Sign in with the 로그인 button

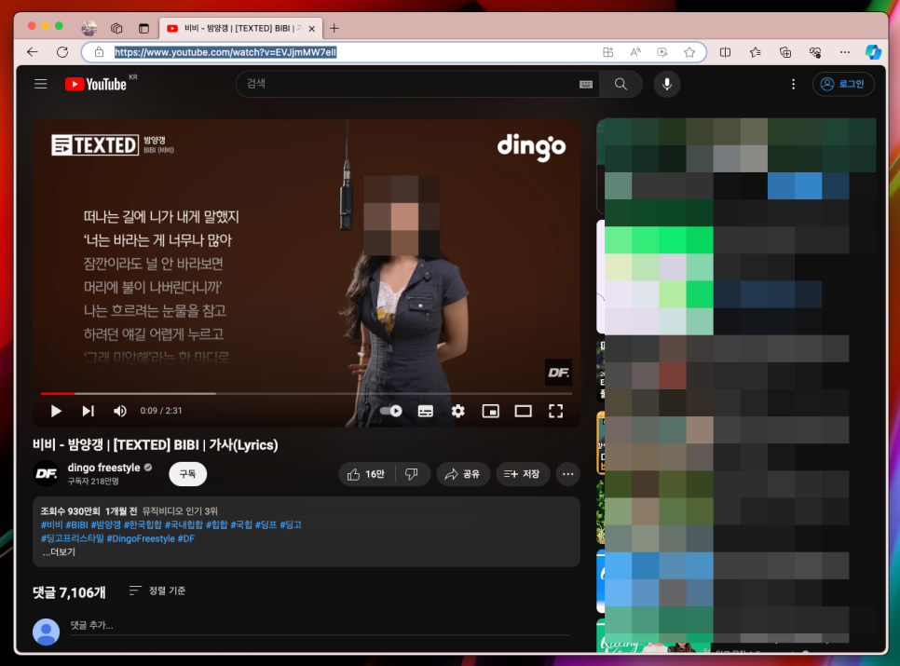point(843,85)
